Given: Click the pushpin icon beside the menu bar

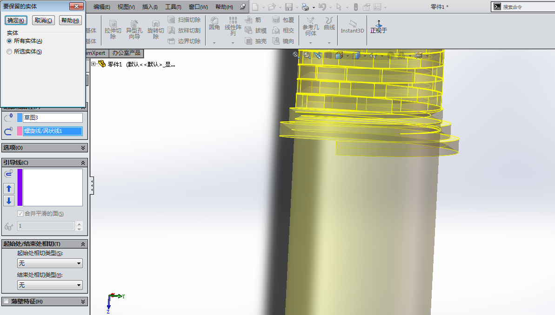Looking at the screenshot, I should pyautogui.click(x=243, y=7).
